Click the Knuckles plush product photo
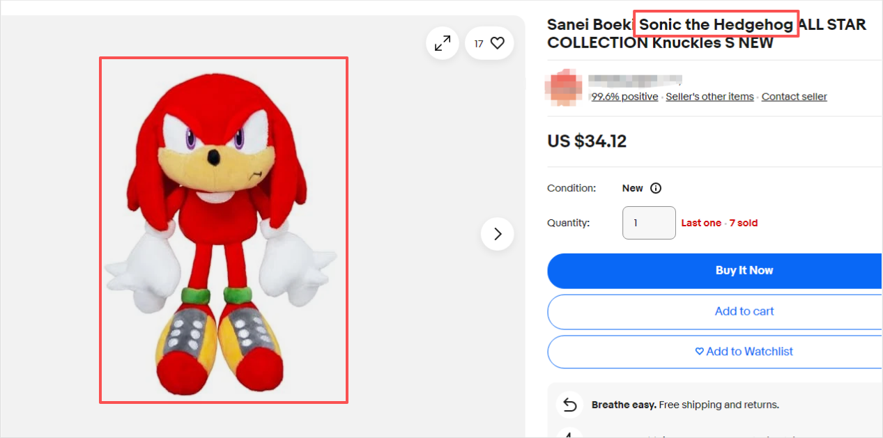The width and height of the screenshot is (883, 438). tap(224, 230)
